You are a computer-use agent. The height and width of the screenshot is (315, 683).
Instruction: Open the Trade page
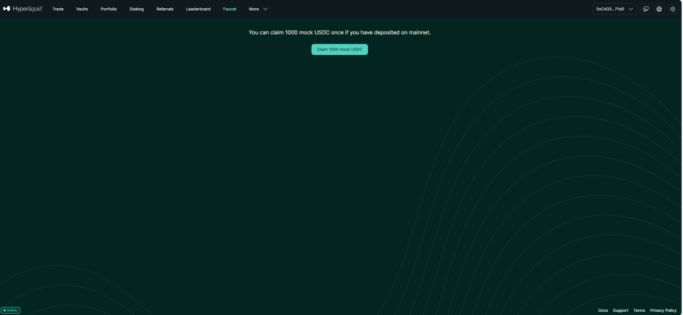coord(58,9)
